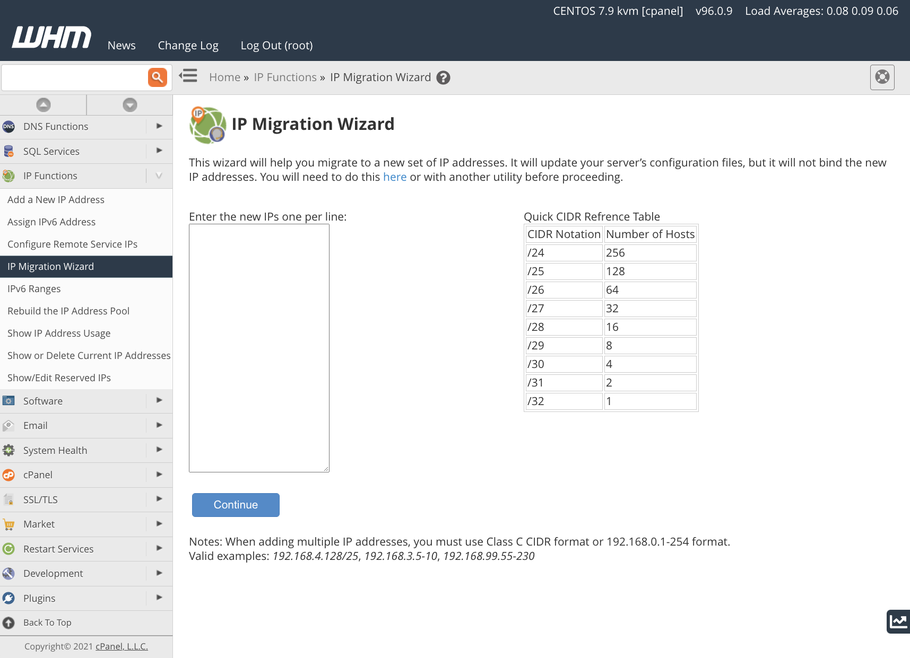This screenshot has width=910, height=658.
Task: Click the orange search magnifier button
Action: click(157, 77)
